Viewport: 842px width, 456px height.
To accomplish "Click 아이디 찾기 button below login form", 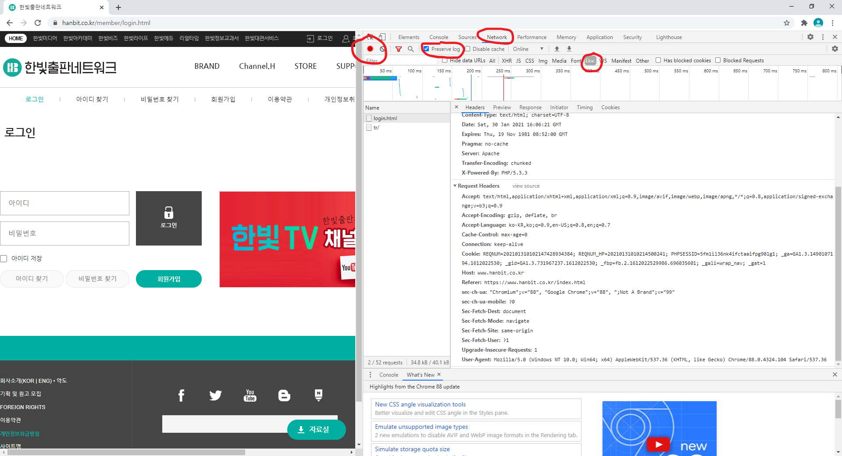I will point(32,278).
